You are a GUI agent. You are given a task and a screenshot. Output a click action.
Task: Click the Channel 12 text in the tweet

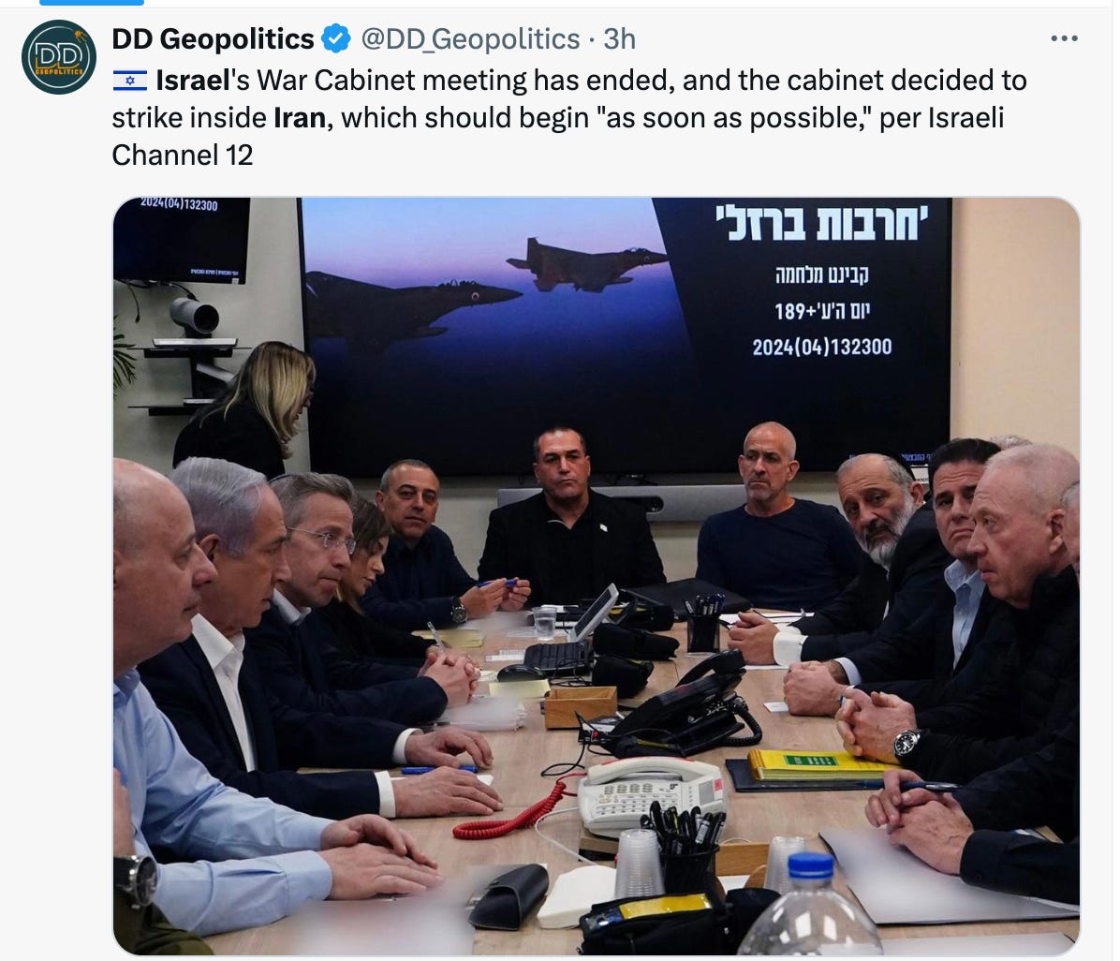coord(183,155)
